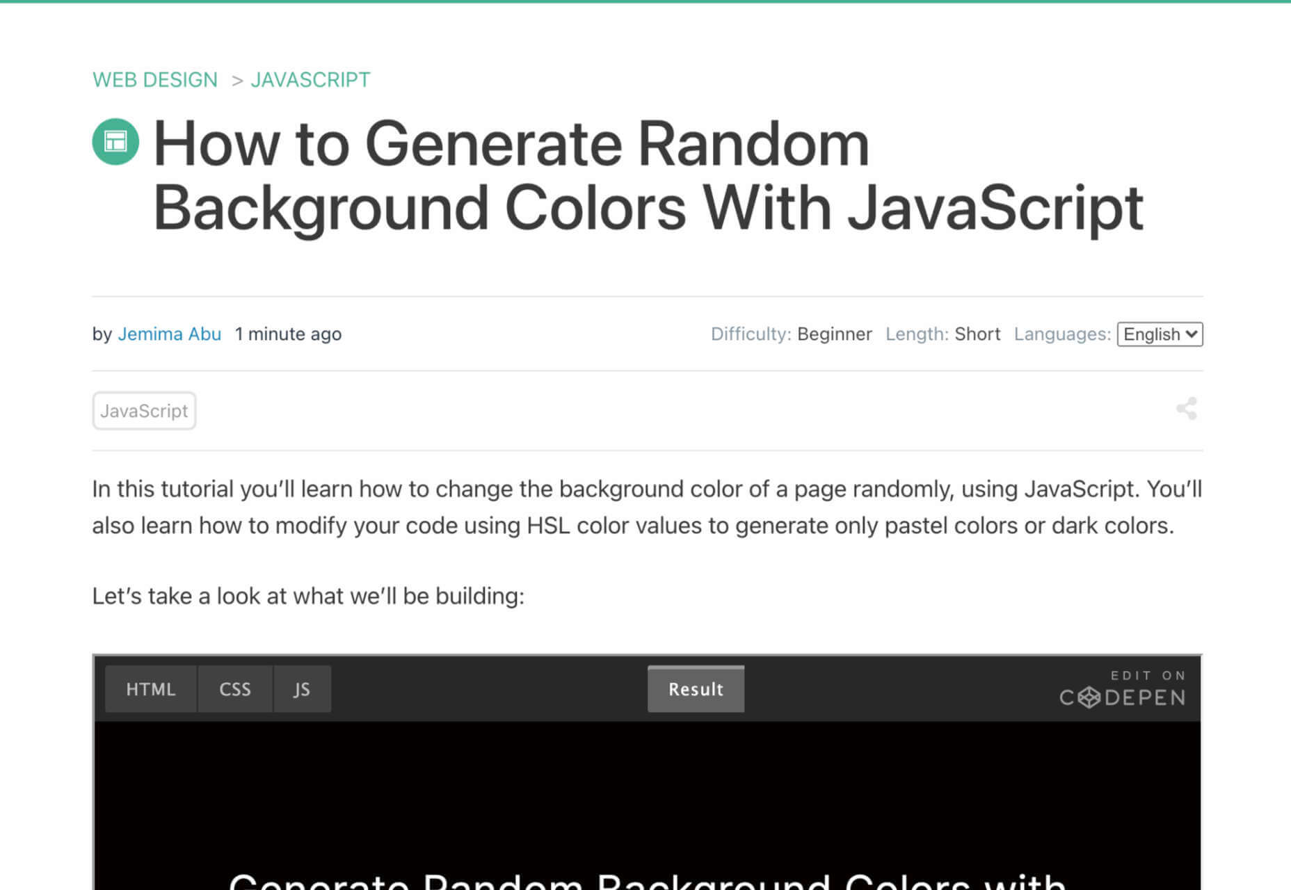This screenshot has height=890, width=1291.
Task: Select the Result tab in the embed
Action: coord(696,689)
